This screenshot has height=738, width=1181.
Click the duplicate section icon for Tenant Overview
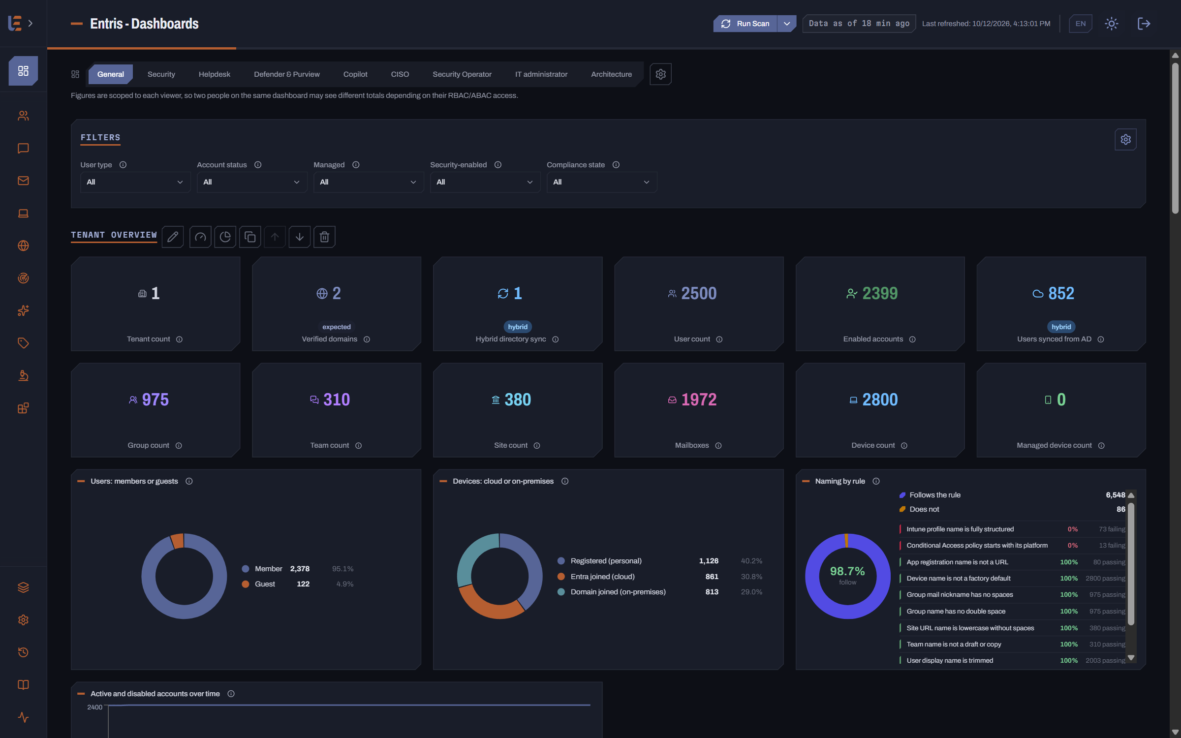coord(250,237)
